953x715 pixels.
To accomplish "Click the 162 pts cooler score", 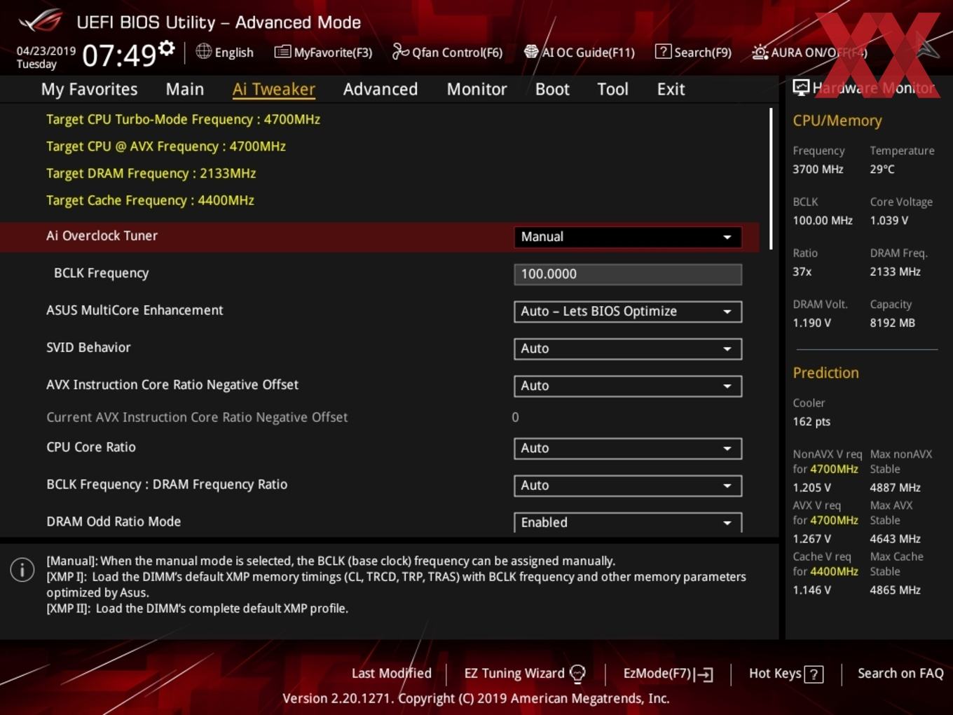I will click(x=811, y=421).
